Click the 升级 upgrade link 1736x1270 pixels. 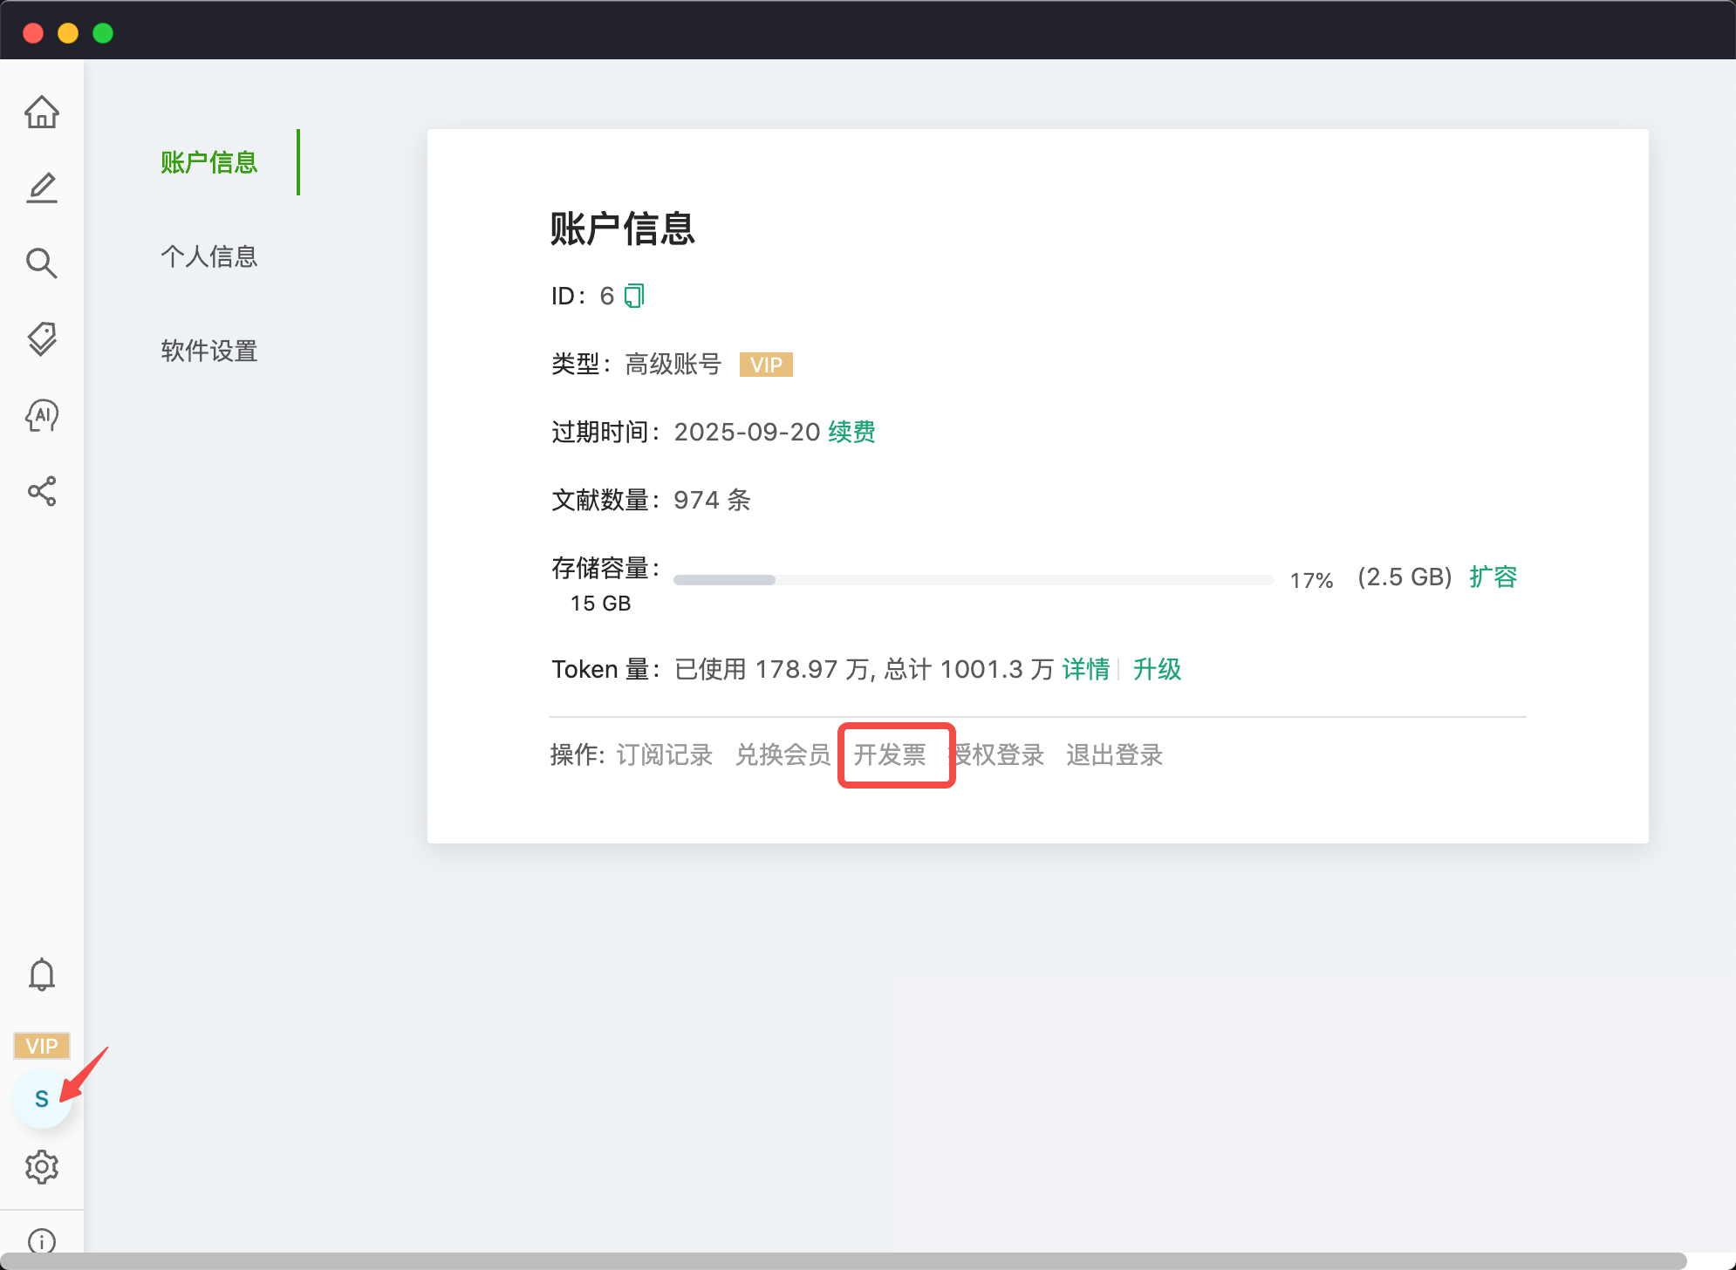click(x=1158, y=669)
